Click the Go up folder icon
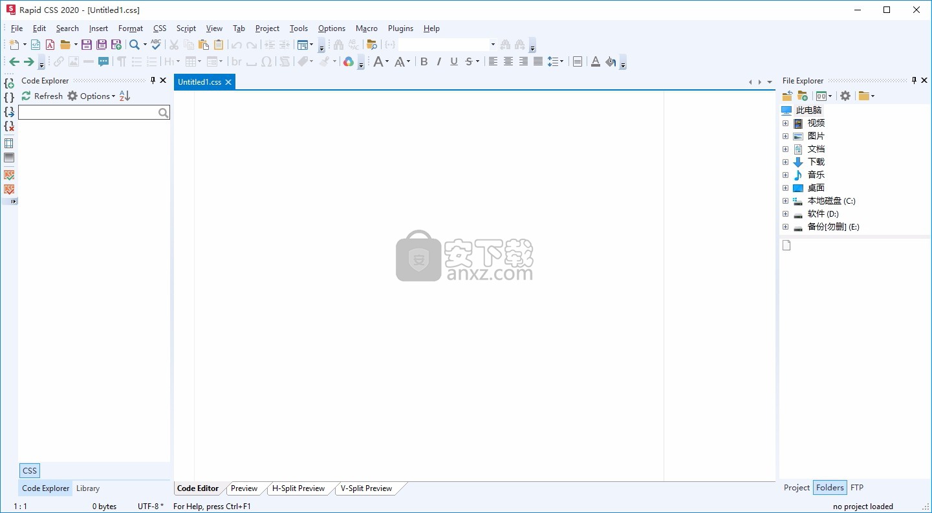Screen dimensions: 932x513 [x=787, y=96]
